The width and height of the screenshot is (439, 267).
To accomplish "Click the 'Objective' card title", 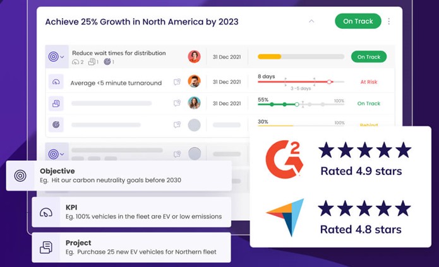I will coord(57,171).
